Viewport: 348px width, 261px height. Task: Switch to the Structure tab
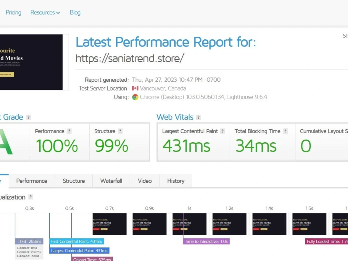(x=74, y=181)
